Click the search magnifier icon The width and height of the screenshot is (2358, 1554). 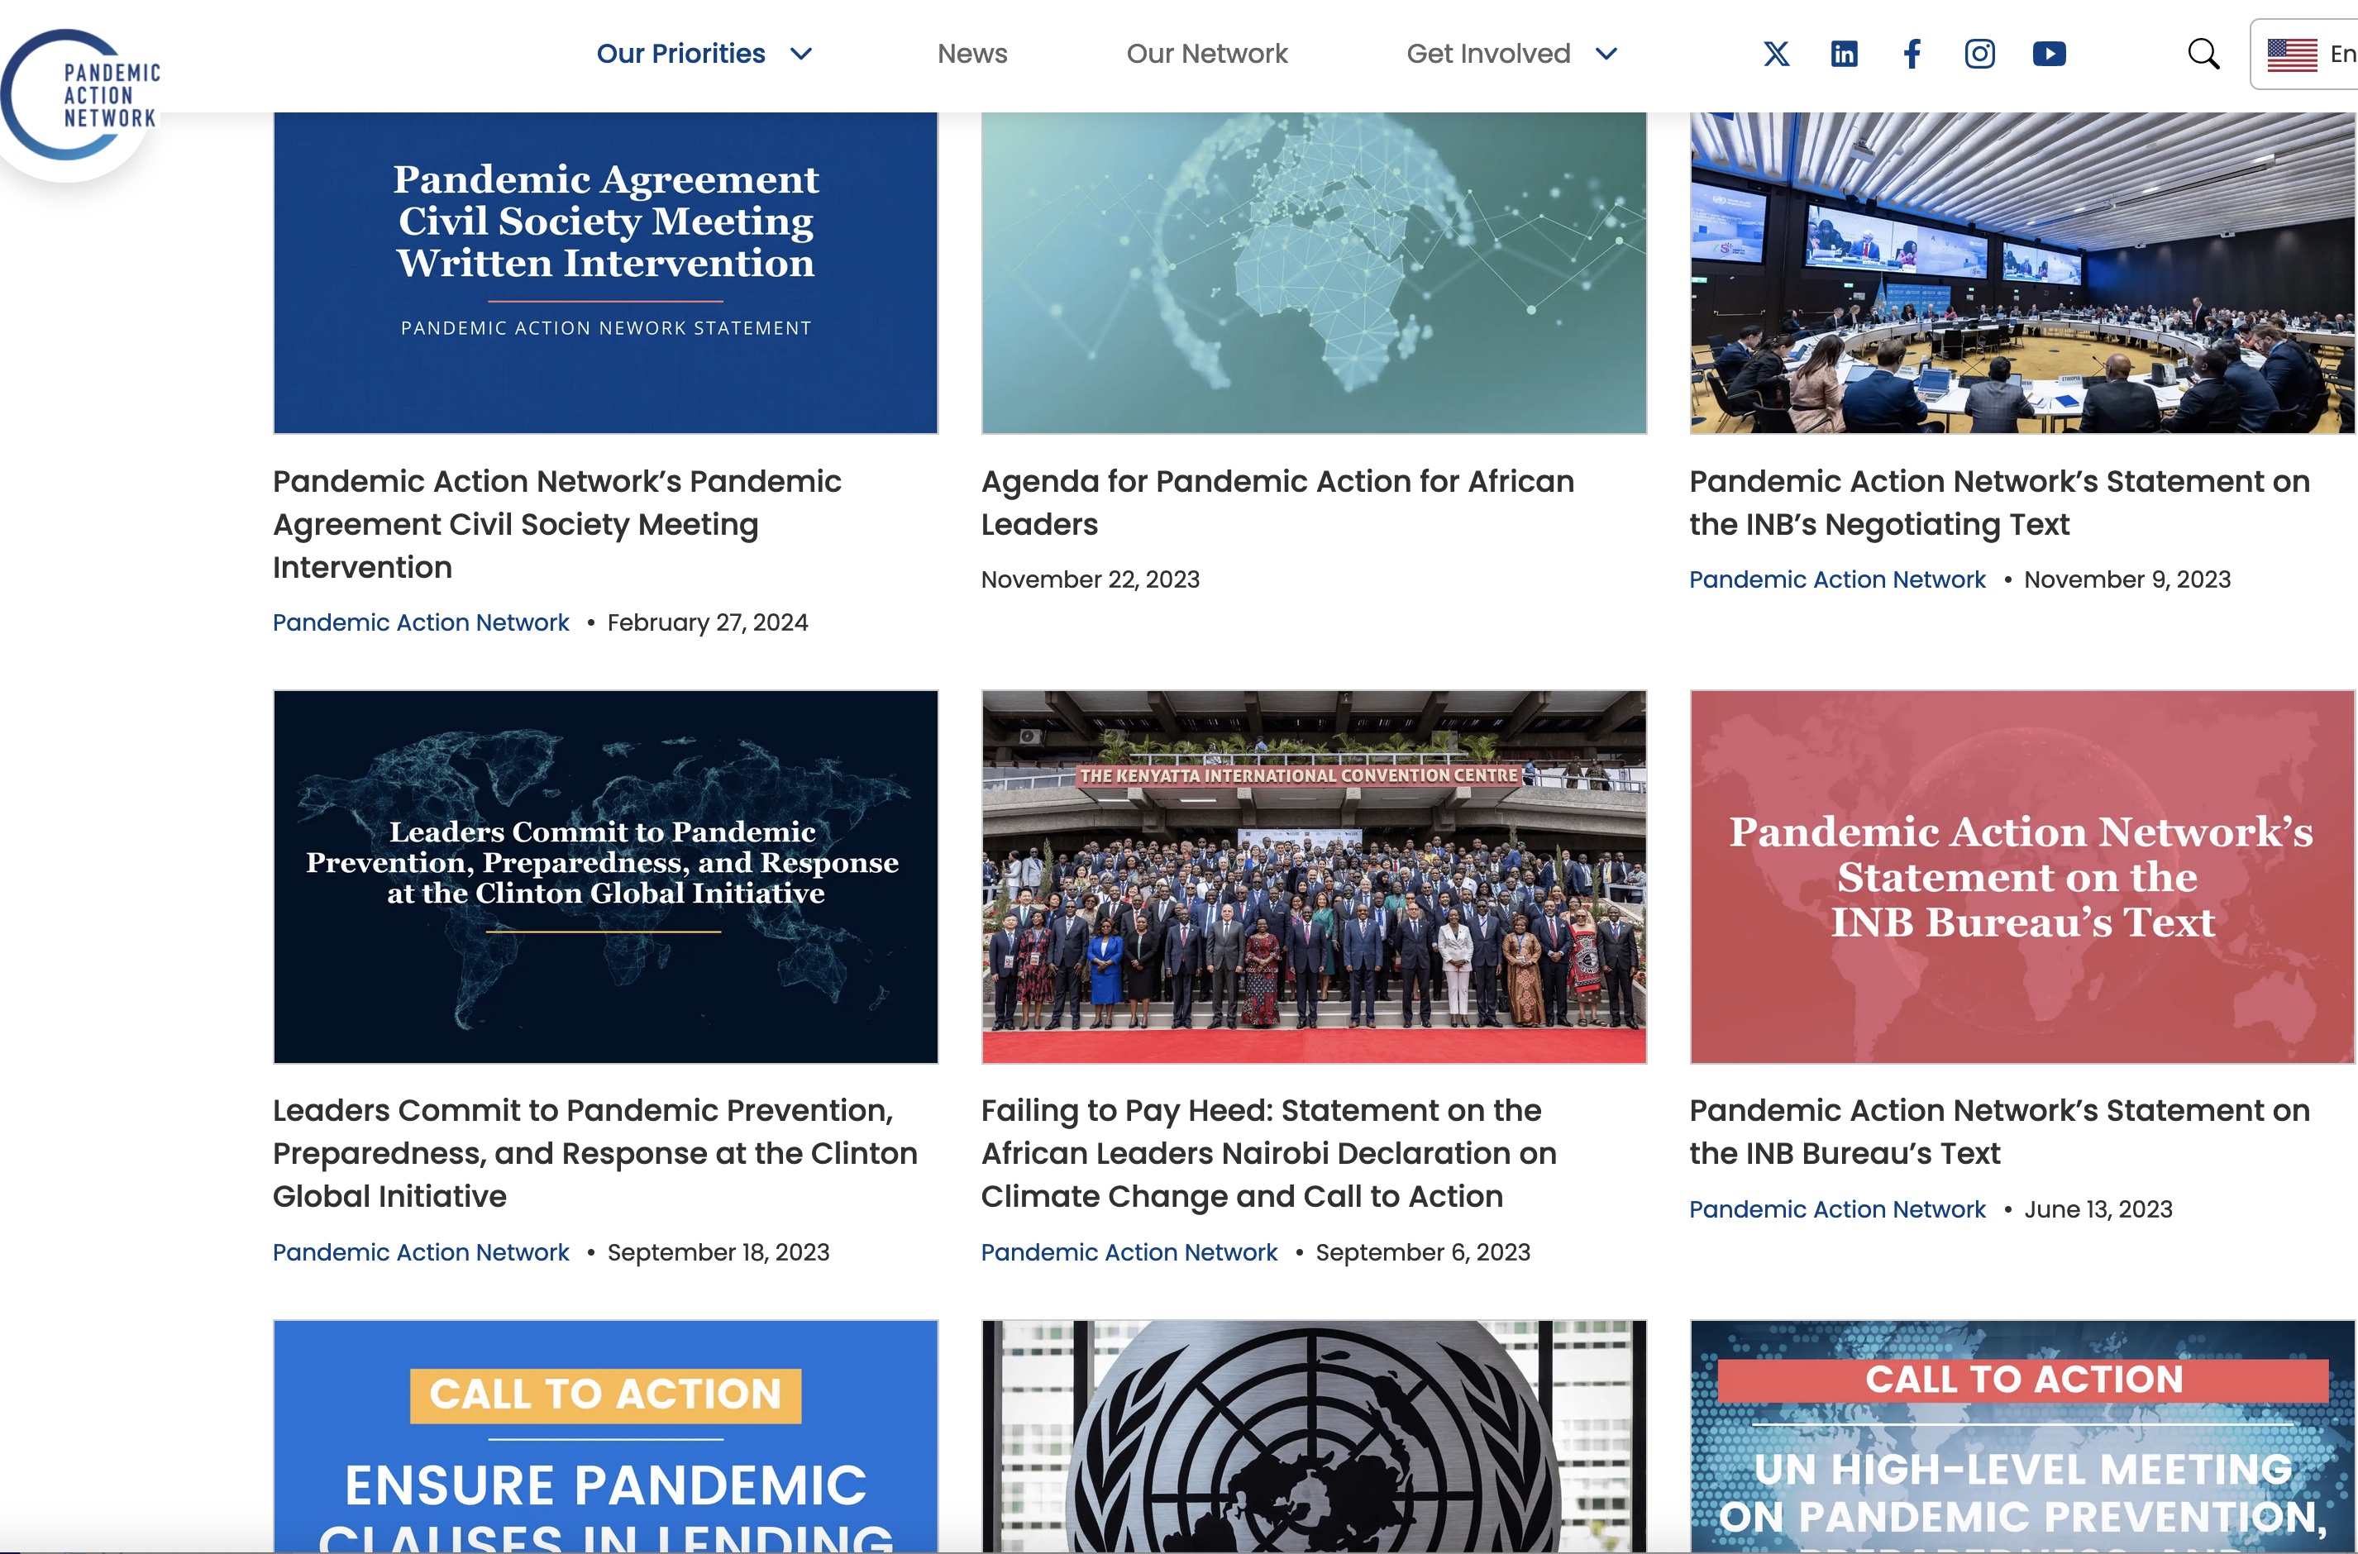point(2203,54)
